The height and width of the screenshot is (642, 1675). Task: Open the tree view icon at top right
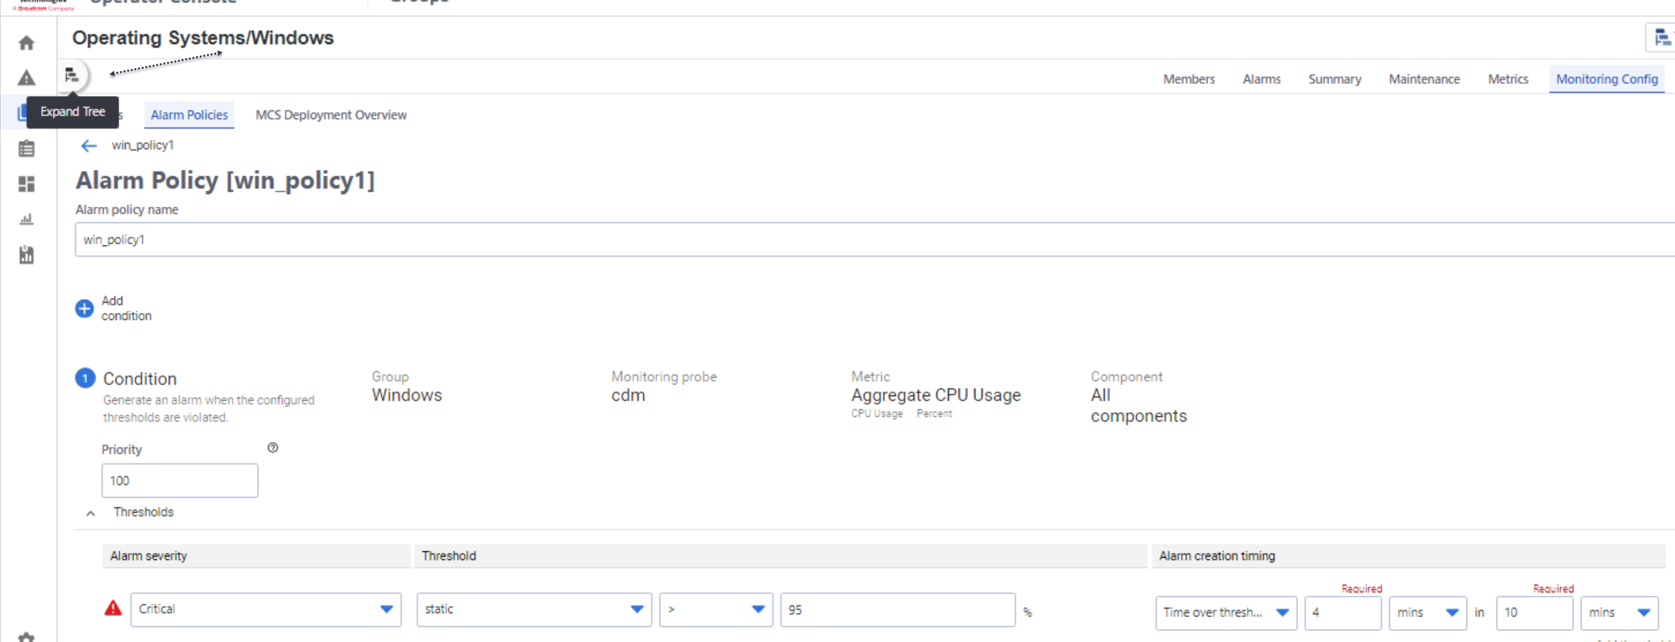click(1661, 38)
